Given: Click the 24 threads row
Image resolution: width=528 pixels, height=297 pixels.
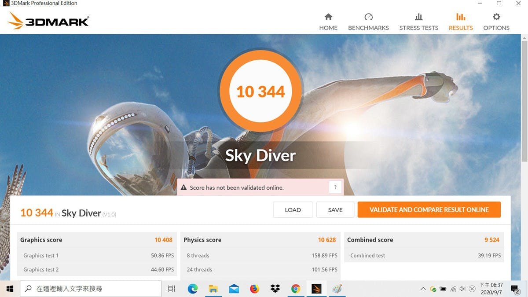Looking at the screenshot, I should [260, 270].
